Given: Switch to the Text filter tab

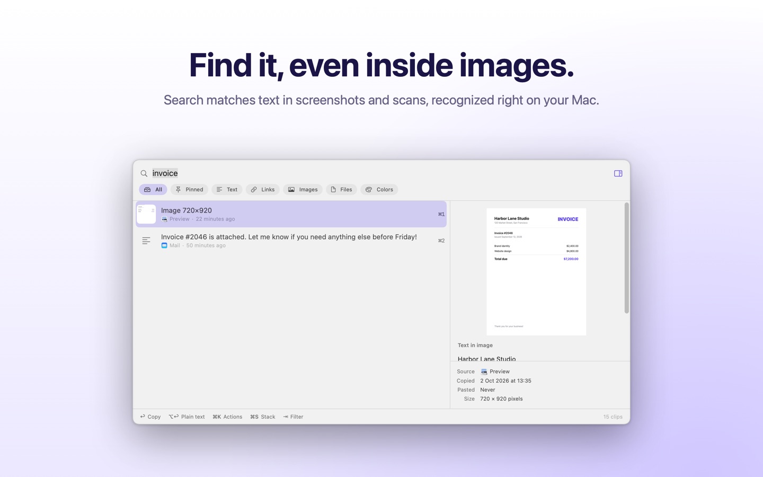Looking at the screenshot, I should (x=227, y=189).
